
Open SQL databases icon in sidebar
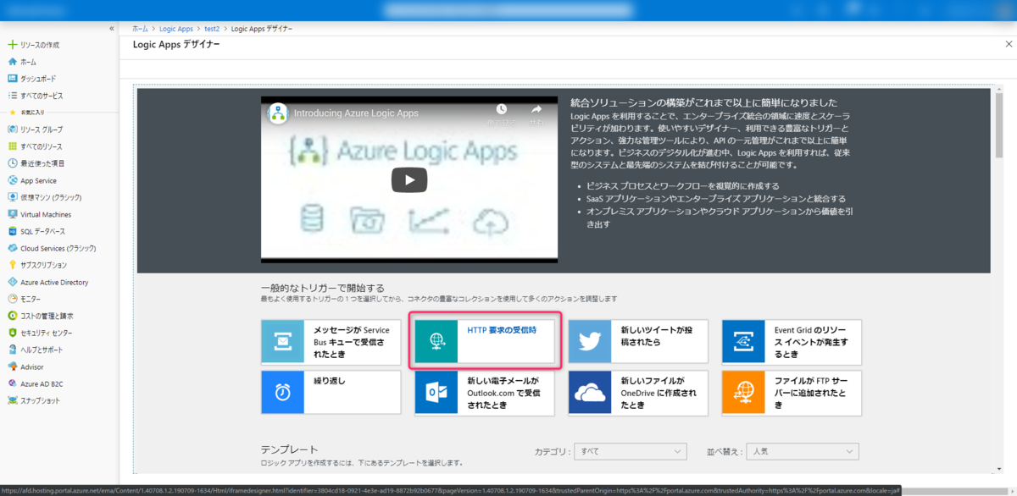click(12, 231)
